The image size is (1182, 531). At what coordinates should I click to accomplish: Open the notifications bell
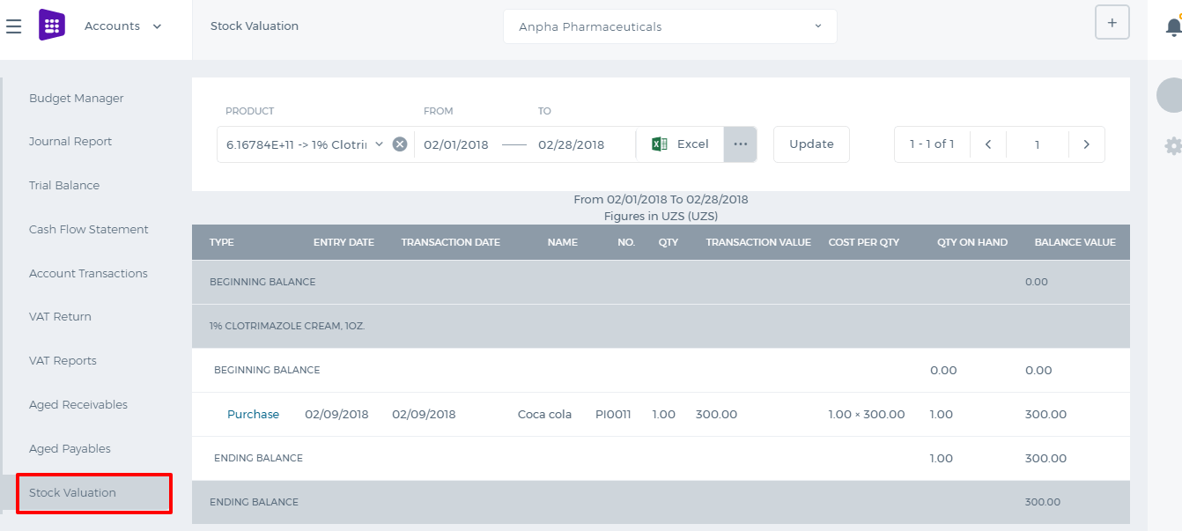click(1173, 26)
